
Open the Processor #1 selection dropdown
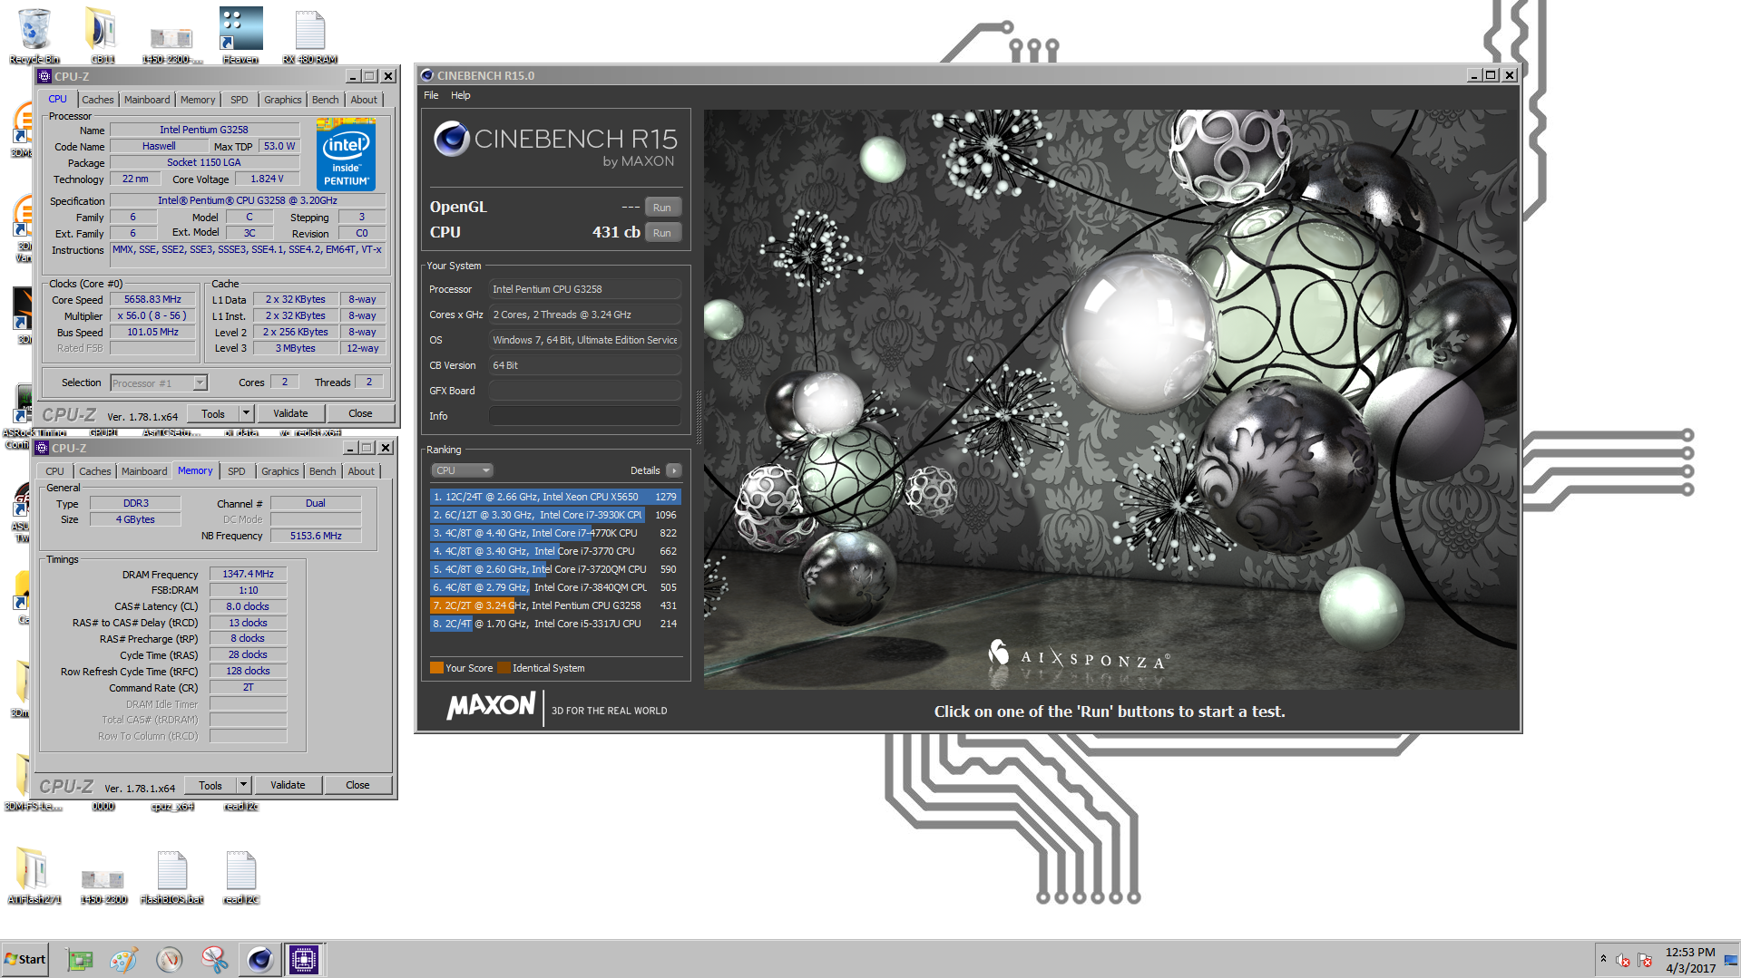coord(159,383)
